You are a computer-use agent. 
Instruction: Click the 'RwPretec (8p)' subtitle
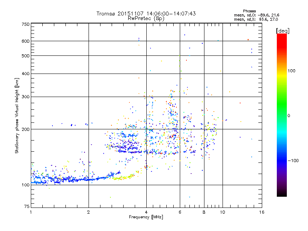click(x=146, y=18)
